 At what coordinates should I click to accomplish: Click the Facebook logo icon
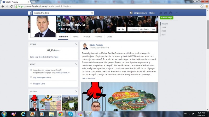tap(30, 13)
